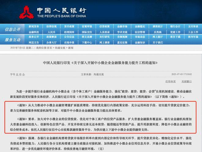The width and height of the screenshot is (202, 152).
Task: Visit the 网上展厅 page
Action: click(x=158, y=37)
